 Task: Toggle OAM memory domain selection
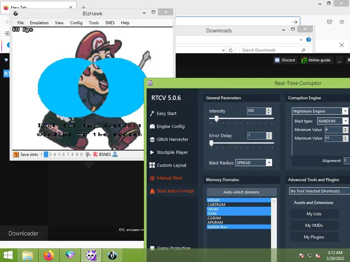(239, 214)
